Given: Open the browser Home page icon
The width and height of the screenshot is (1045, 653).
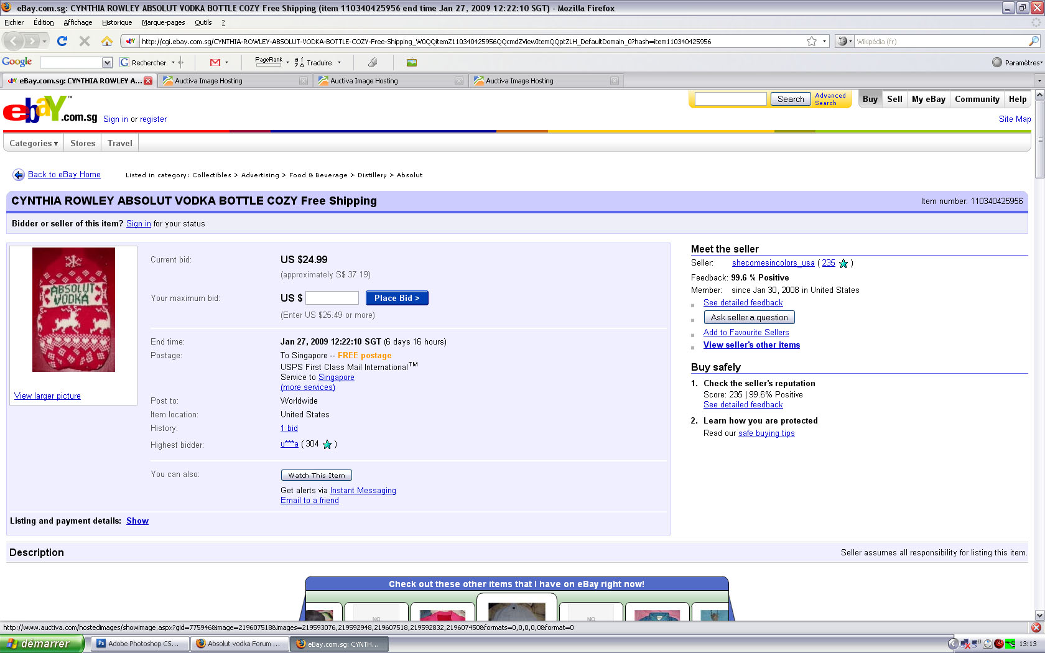Looking at the screenshot, I should point(107,41).
